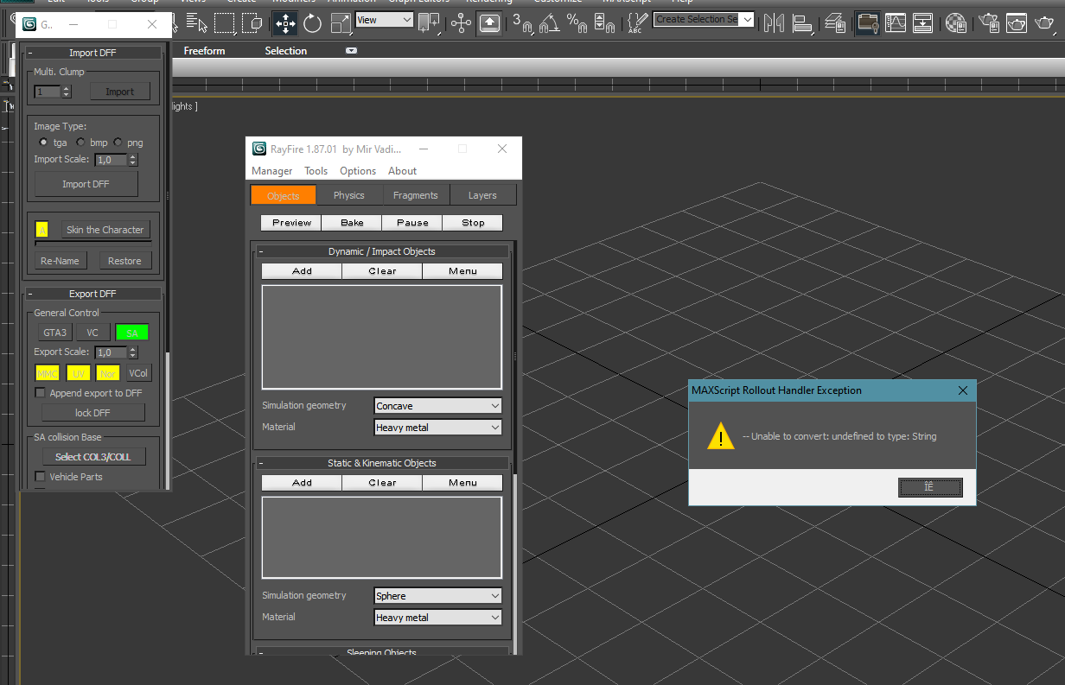This screenshot has height=685, width=1065.
Task: Enable Append export to DFF checkbox
Action: click(40, 393)
